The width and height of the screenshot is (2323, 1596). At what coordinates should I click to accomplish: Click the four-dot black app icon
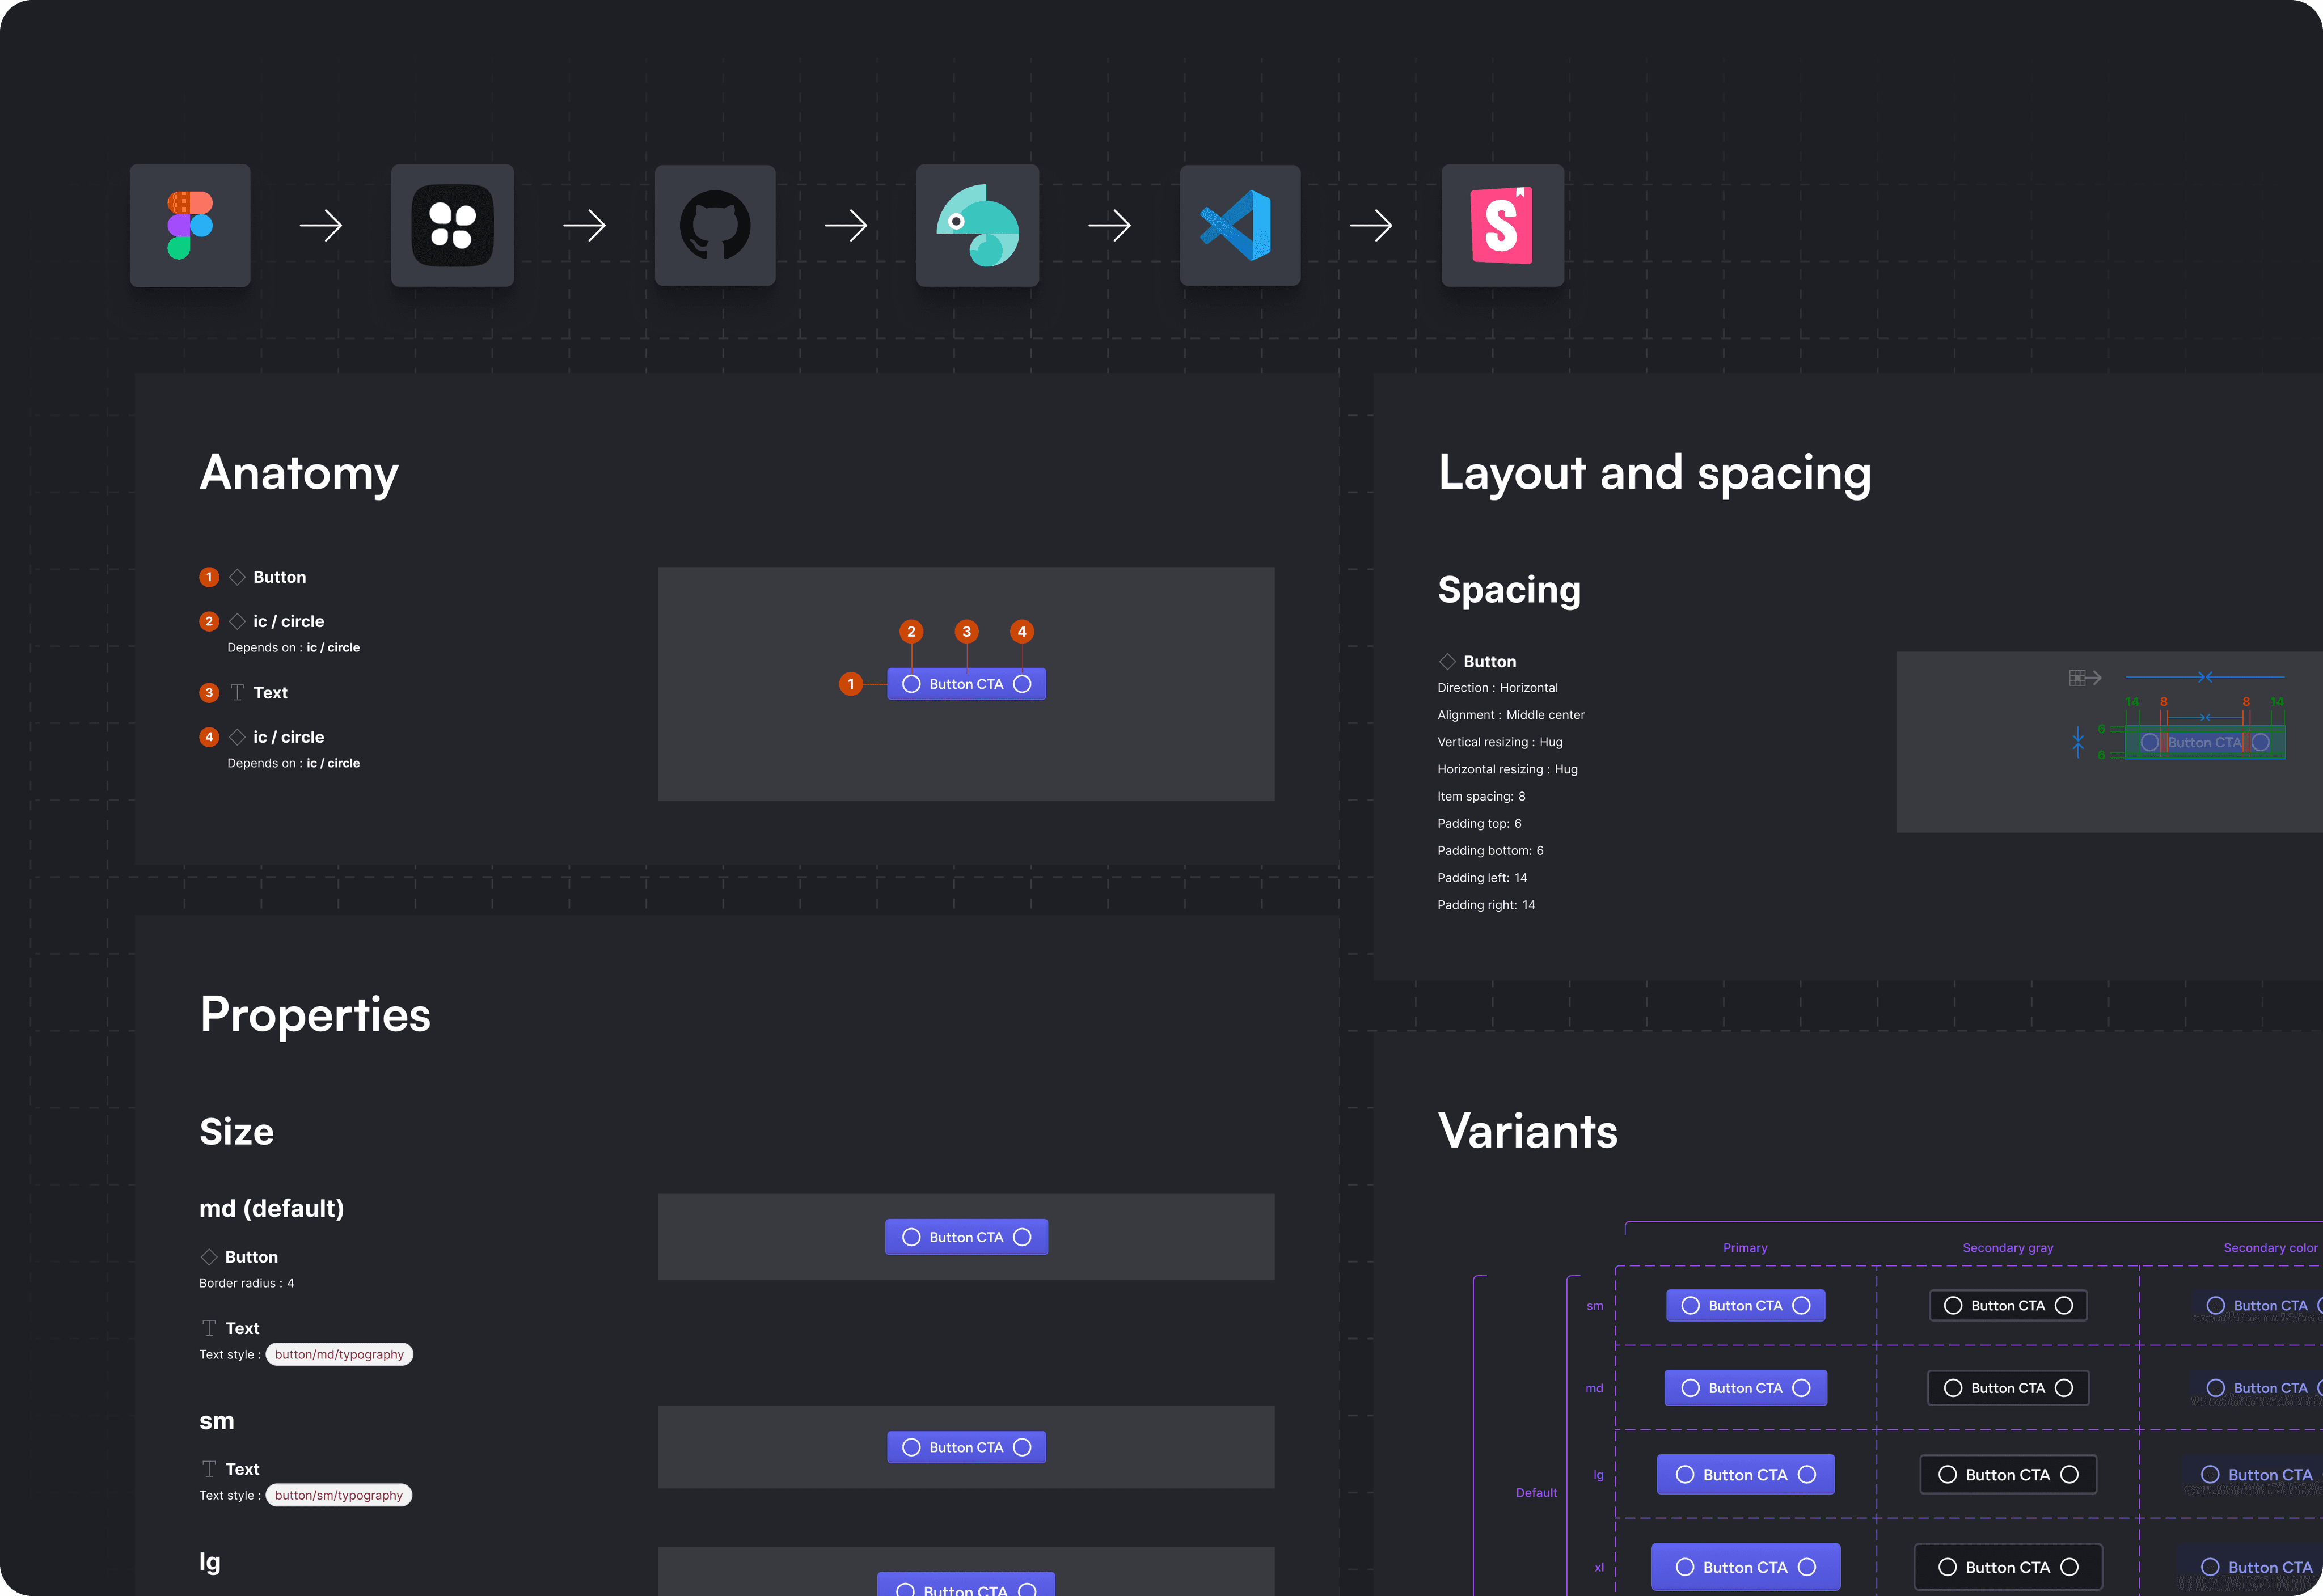click(452, 225)
